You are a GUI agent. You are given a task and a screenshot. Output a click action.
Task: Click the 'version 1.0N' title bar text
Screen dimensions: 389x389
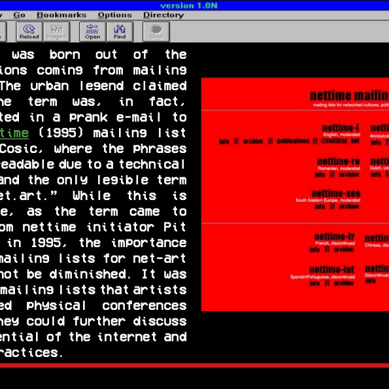pos(189,5)
